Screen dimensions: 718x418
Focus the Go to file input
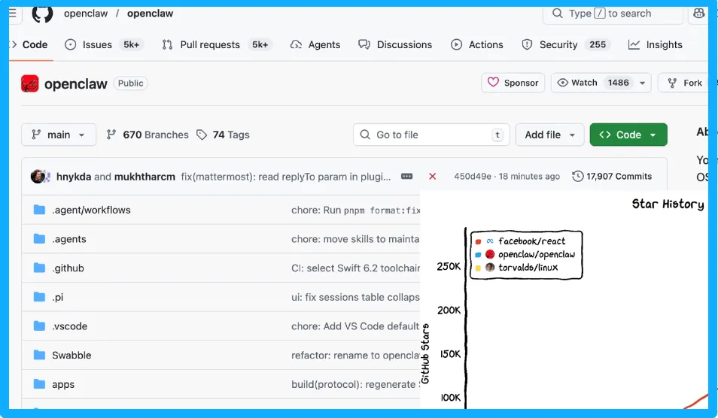pyautogui.click(x=431, y=135)
